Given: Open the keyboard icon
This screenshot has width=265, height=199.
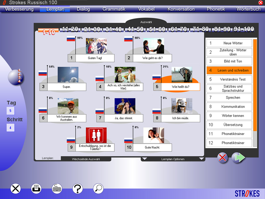Looking at the screenshot, I should tap(57, 188).
